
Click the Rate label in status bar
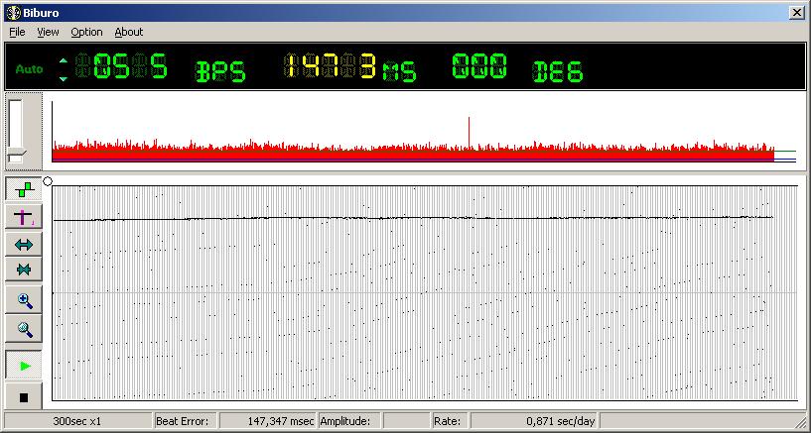pyautogui.click(x=445, y=421)
